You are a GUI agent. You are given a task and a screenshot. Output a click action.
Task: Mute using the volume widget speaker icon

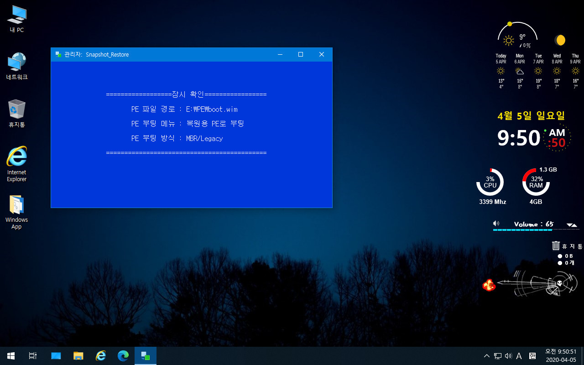(496, 224)
